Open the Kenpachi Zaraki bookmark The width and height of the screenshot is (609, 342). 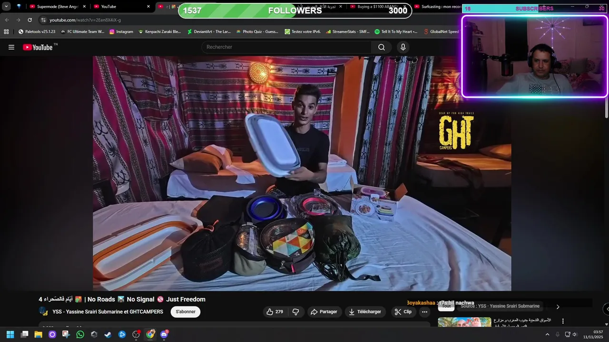point(159,32)
